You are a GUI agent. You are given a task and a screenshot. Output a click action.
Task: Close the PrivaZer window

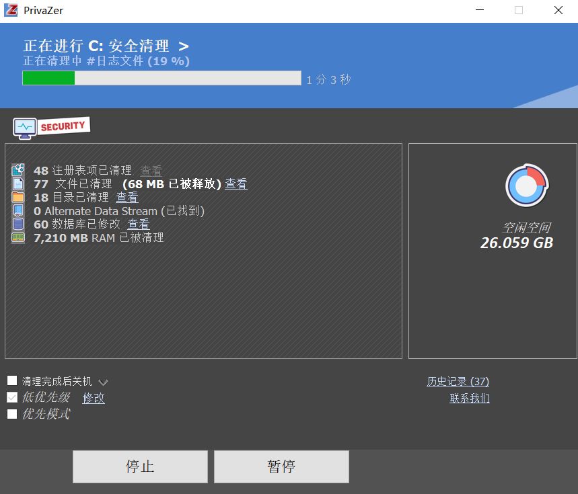click(x=558, y=10)
